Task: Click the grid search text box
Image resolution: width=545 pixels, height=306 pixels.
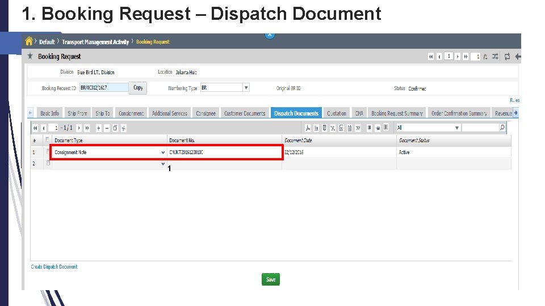Action: pos(480,127)
